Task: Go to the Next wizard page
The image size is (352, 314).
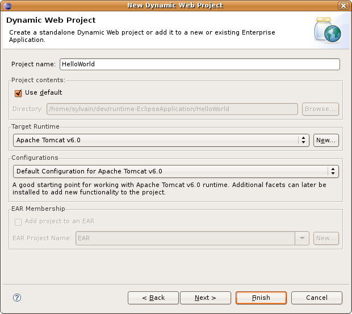Action: click(205, 298)
